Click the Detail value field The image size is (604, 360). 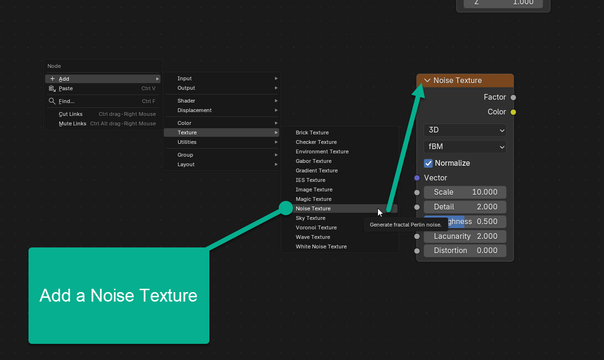465,207
